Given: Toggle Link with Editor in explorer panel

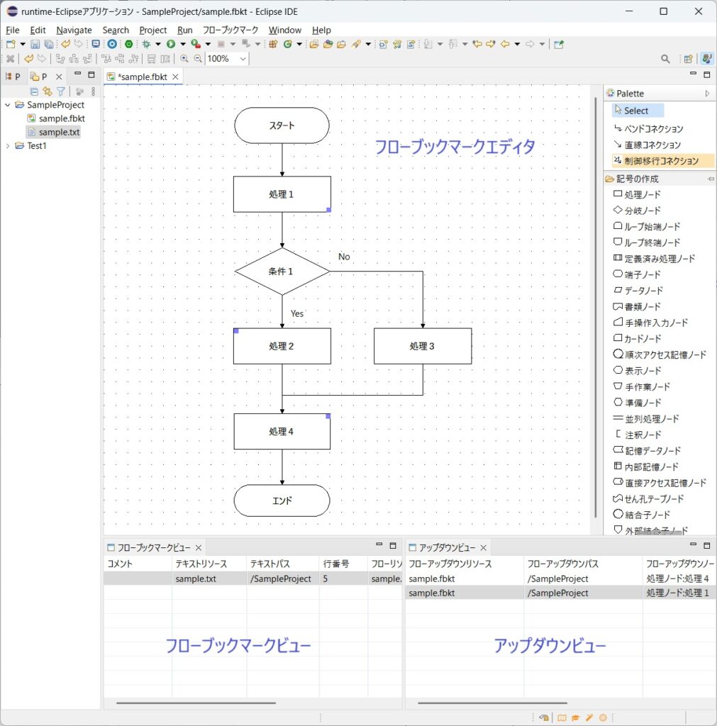Looking at the screenshot, I should [47, 91].
